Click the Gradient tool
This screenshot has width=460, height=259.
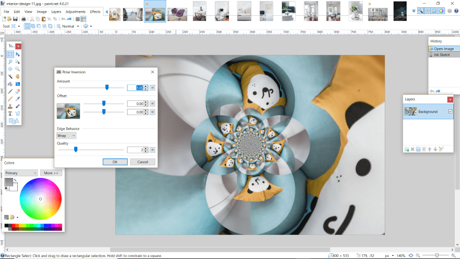coord(18,83)
